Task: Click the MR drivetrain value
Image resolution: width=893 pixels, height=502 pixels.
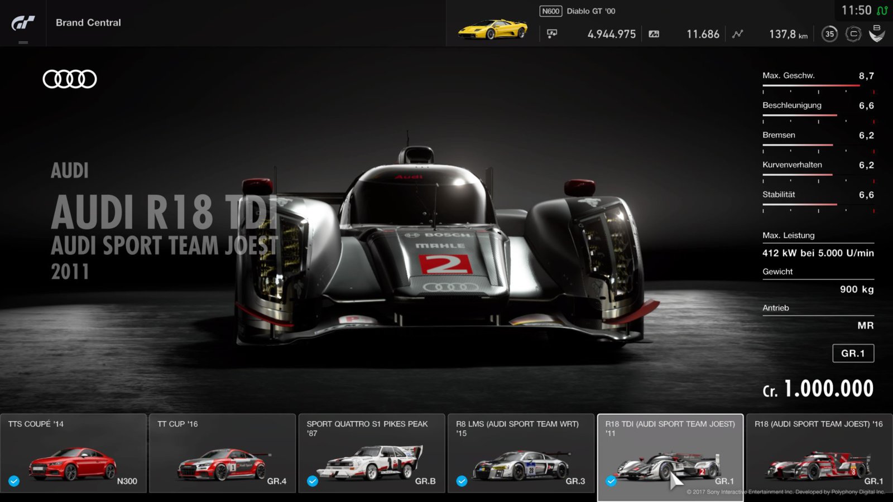Action: pos(866,326)
